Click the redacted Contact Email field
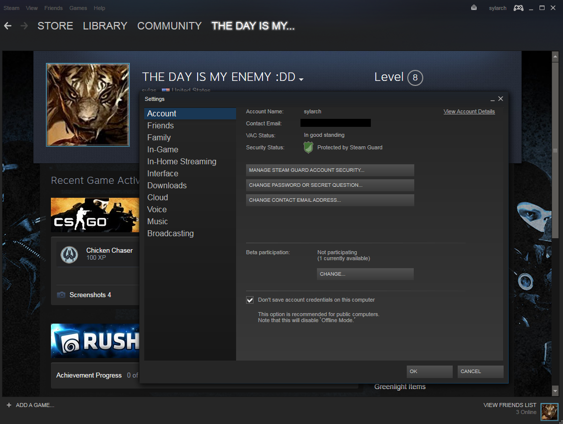The image size is (563, 424). (336, 123)
